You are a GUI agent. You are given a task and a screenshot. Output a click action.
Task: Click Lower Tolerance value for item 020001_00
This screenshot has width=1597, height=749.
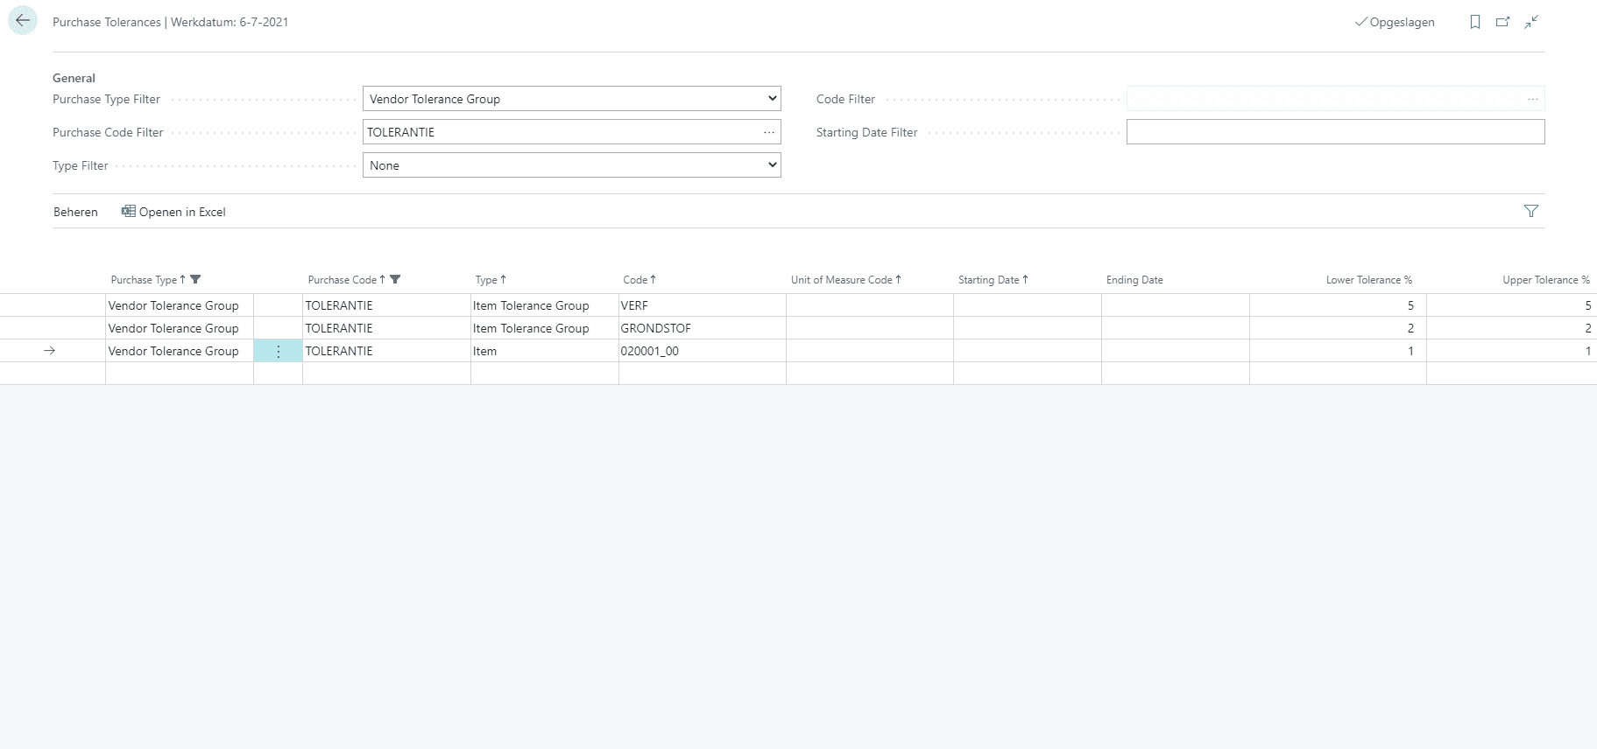click(1337, 351)
